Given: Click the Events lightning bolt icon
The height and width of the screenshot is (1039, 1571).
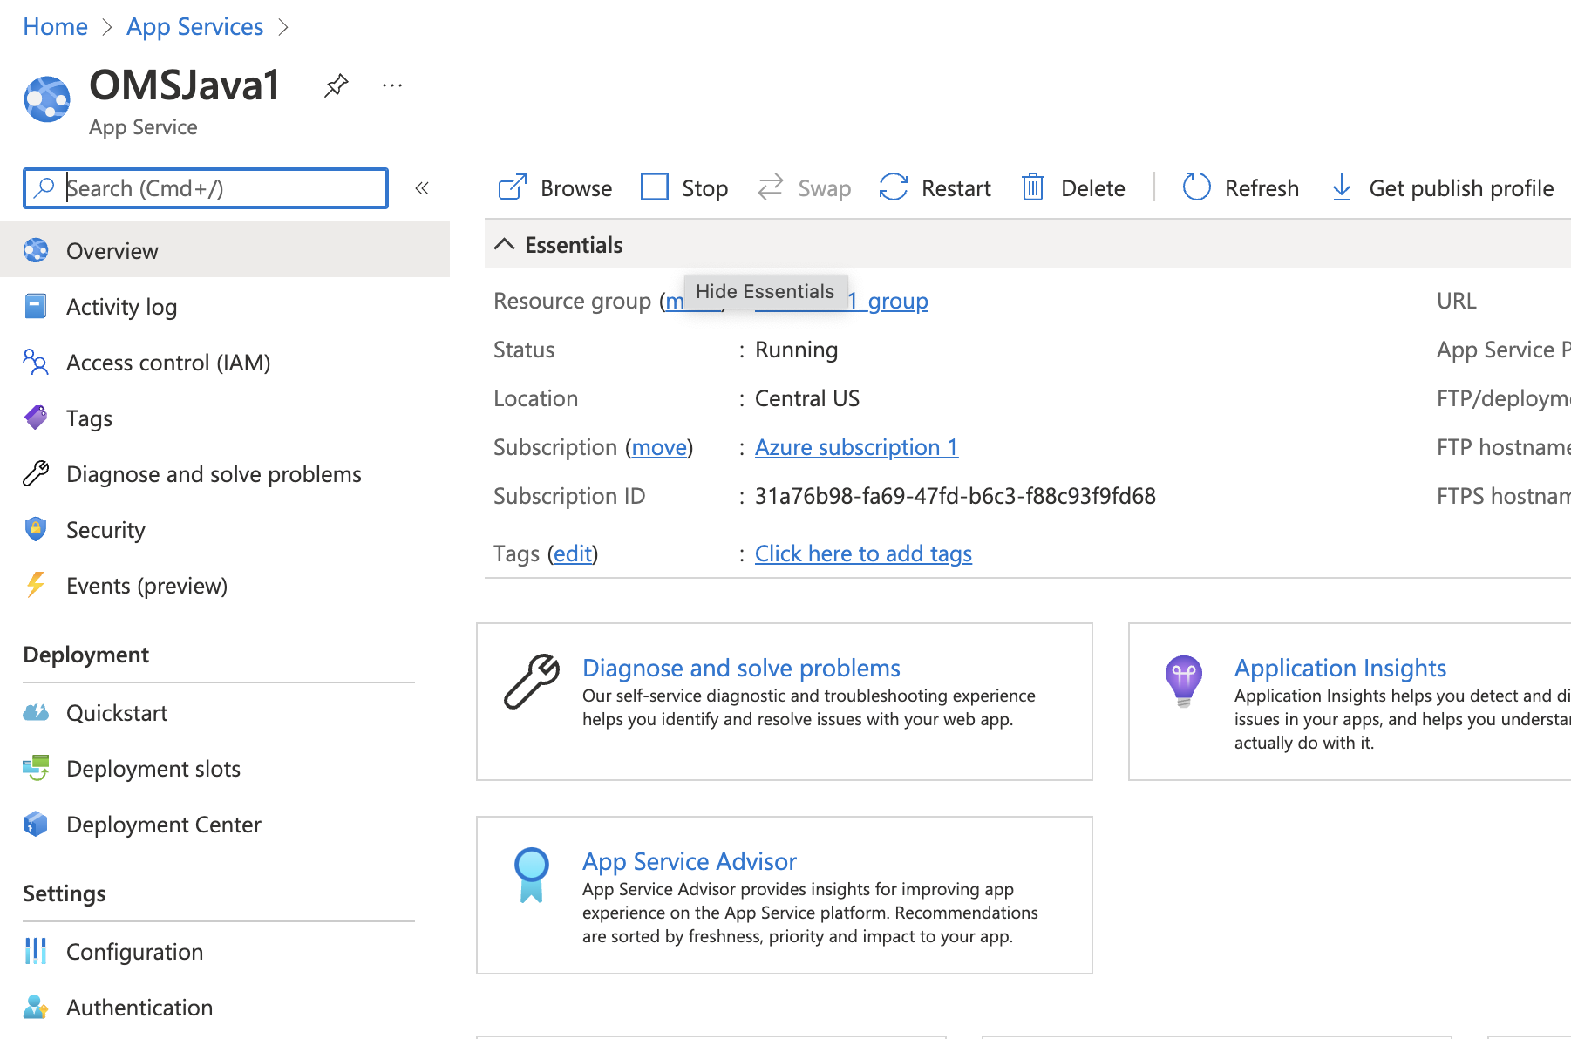Looking at the screenshot, I should (x=36, y=585).
